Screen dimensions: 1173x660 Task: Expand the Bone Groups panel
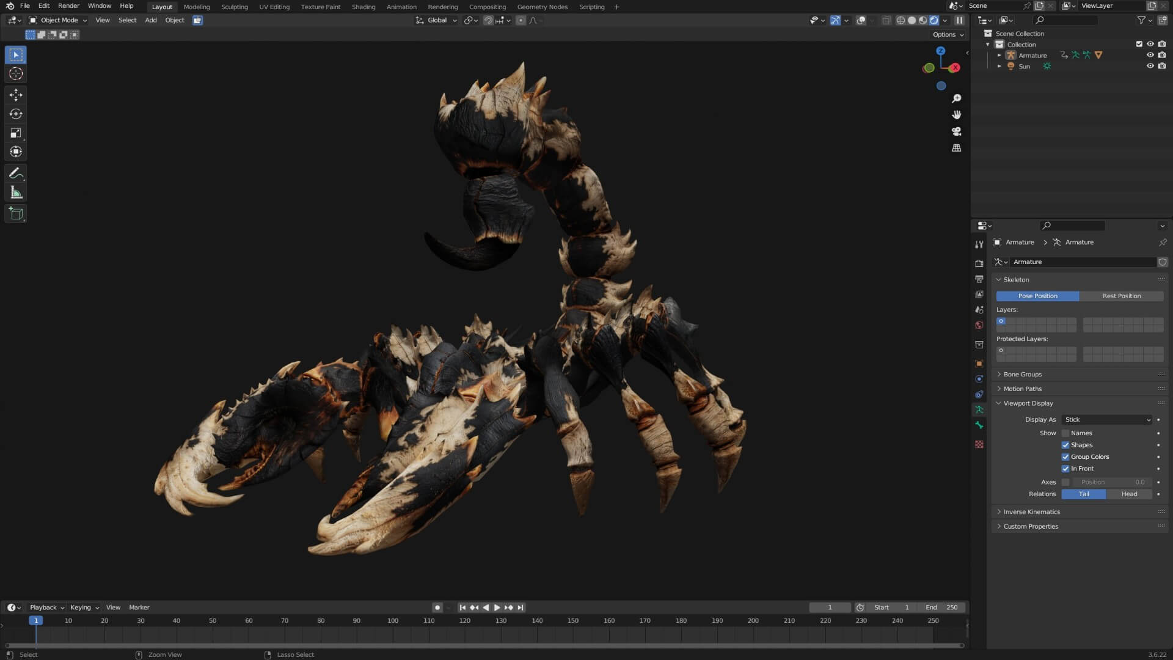[x=1022, y=375]
